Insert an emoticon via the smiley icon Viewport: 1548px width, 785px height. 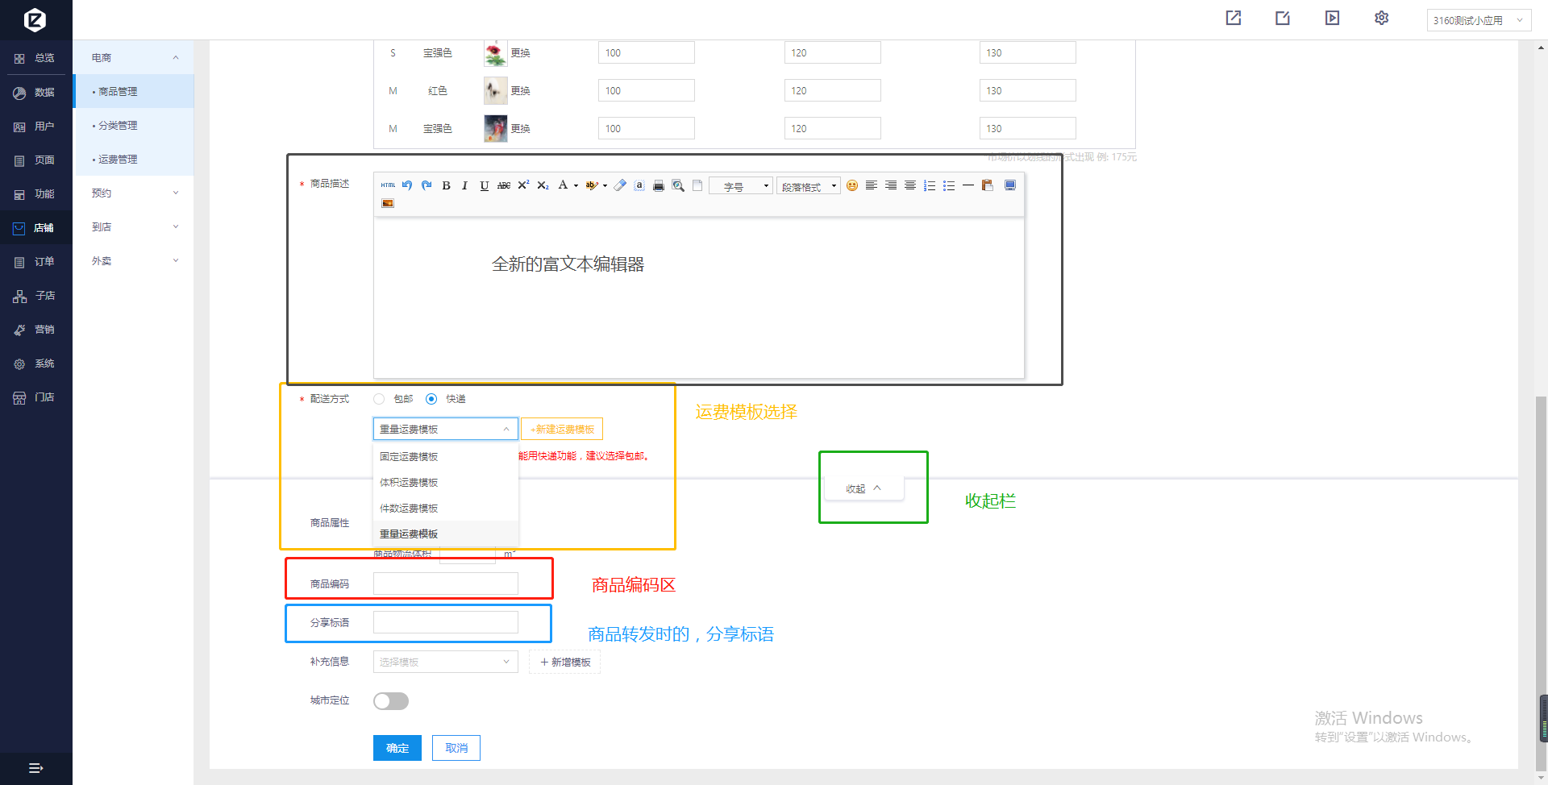pyautogui.click(x=851, y=185)
